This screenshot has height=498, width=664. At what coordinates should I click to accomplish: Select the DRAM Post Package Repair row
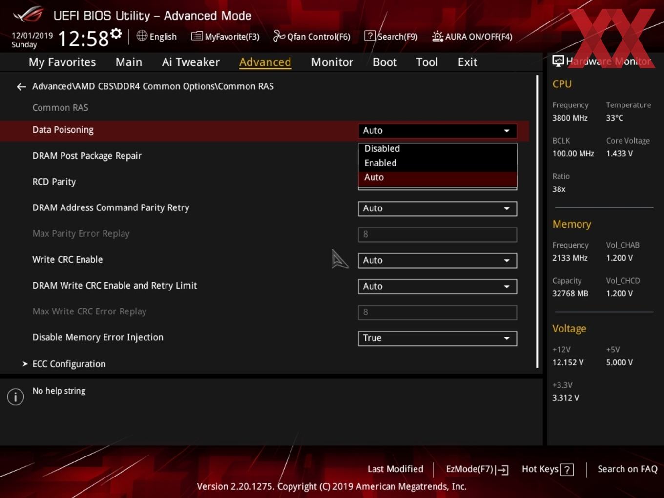(87, 156)
